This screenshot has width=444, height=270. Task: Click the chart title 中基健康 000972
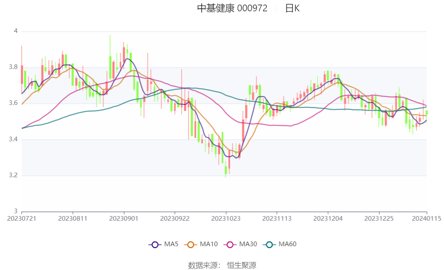click(x=232, y=8)
